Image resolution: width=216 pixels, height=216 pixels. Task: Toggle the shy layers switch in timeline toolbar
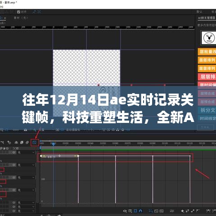coord(16,142)
